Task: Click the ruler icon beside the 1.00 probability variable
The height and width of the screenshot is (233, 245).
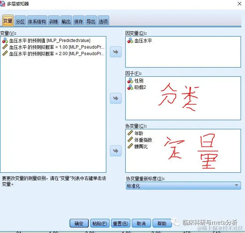Action: pos(5,47)
